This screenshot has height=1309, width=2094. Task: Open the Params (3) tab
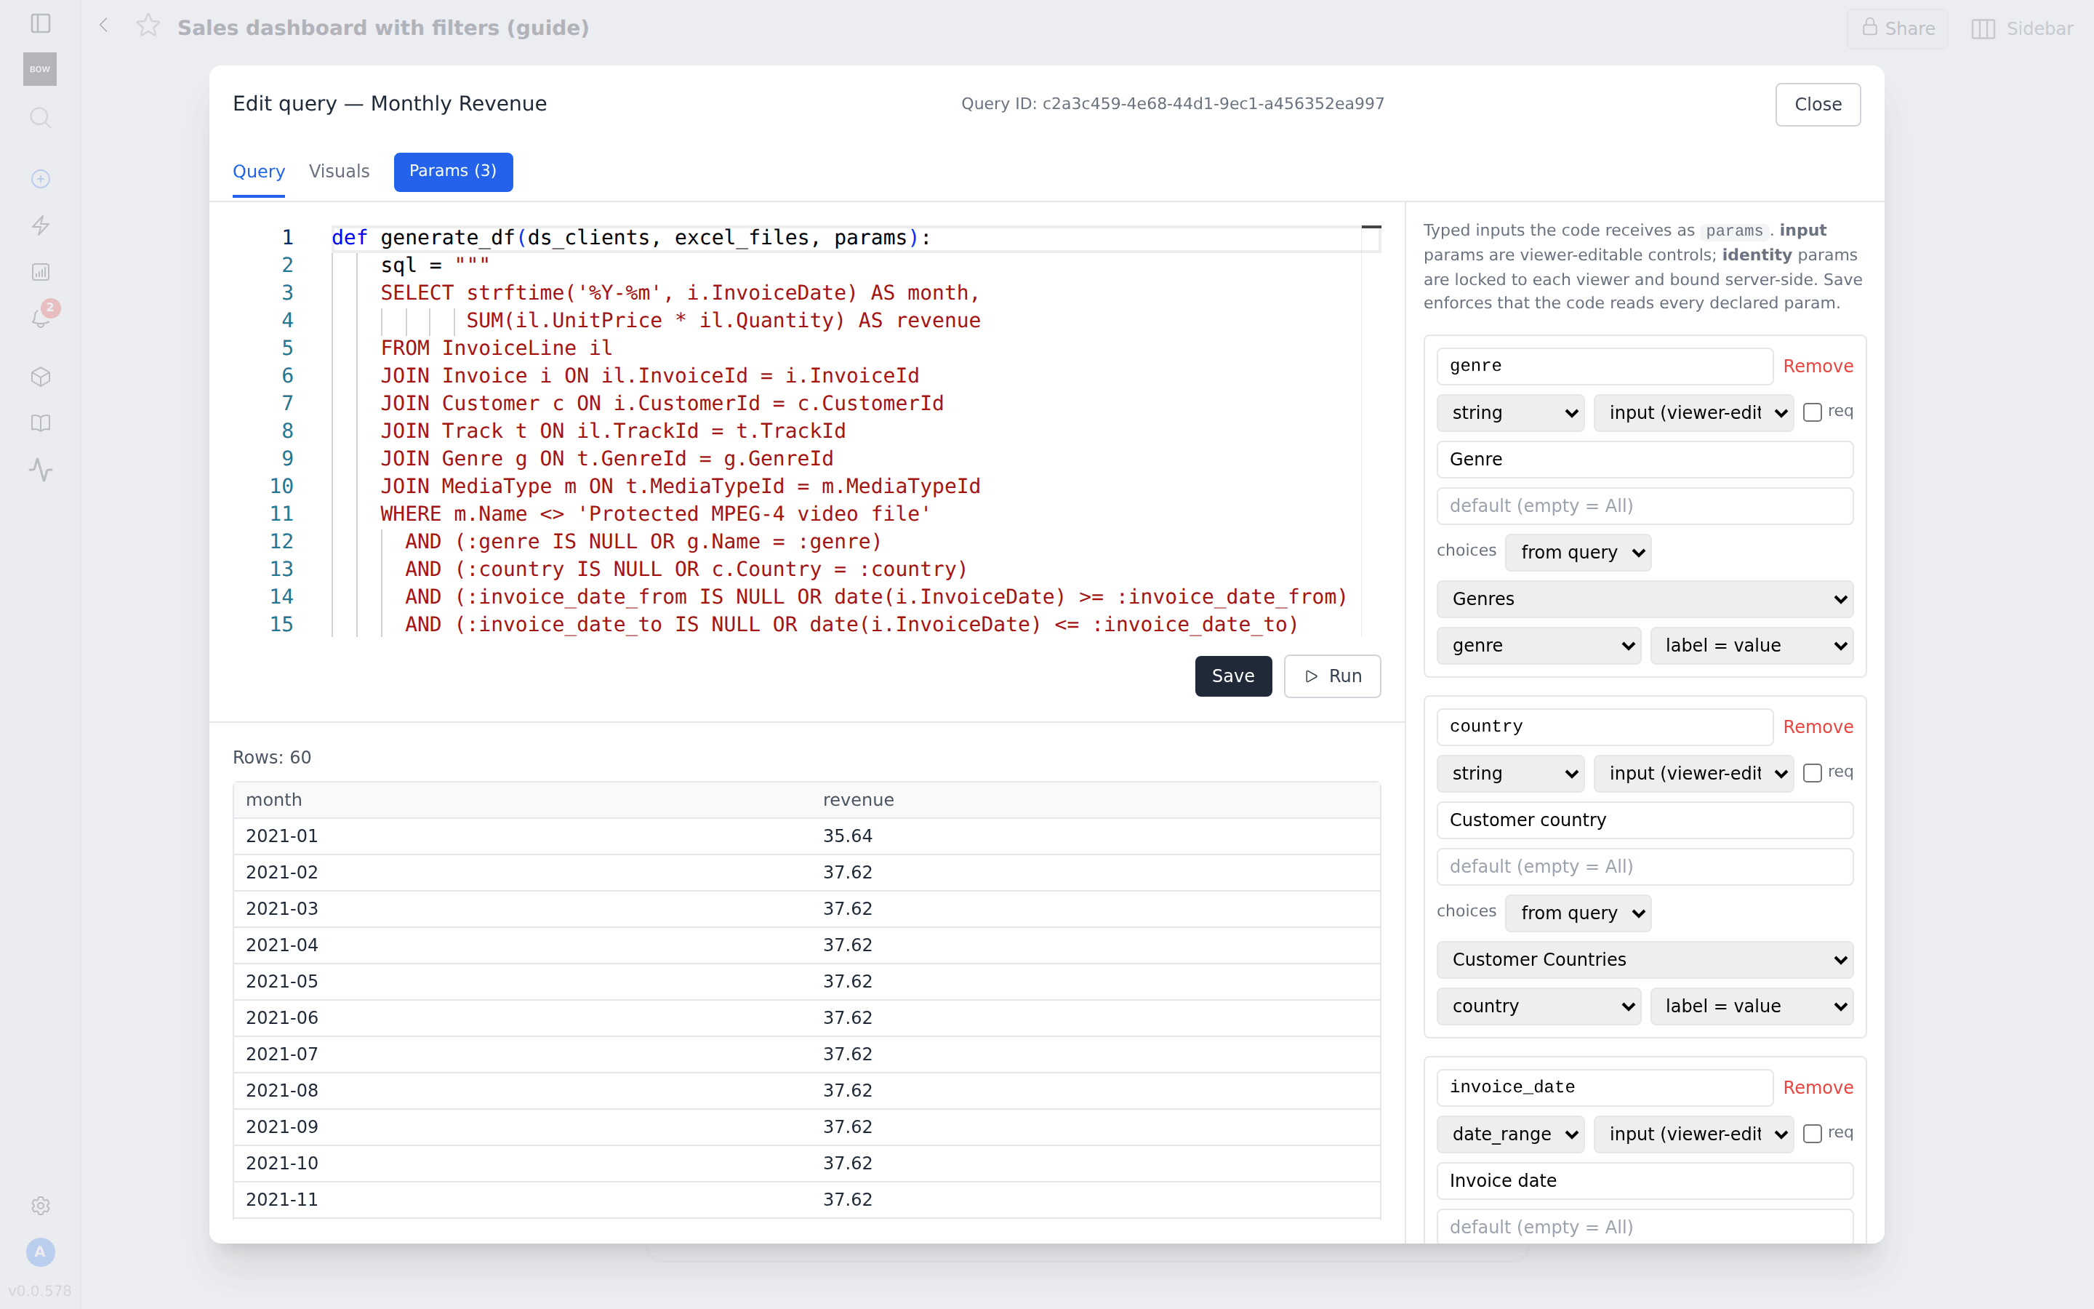(x=452, y=172)
